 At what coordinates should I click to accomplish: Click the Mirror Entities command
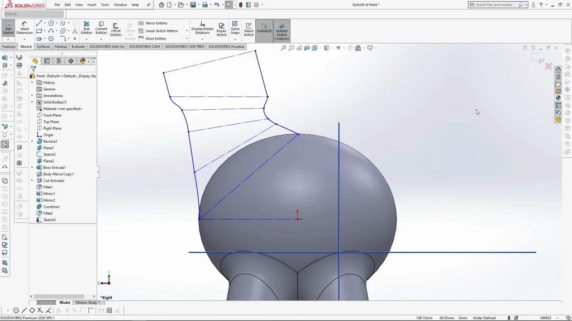[156, 23]
